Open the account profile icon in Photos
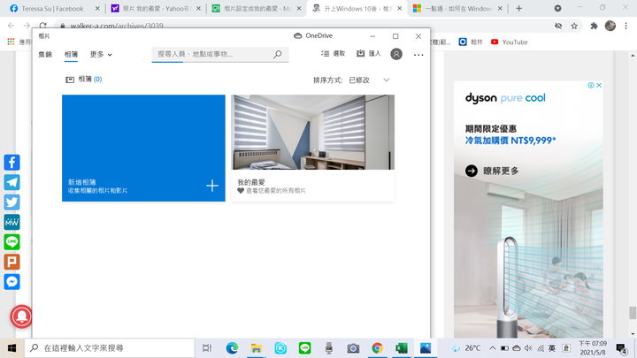The height and width of the screenshot is (358, 637). [x=396, y=54]
